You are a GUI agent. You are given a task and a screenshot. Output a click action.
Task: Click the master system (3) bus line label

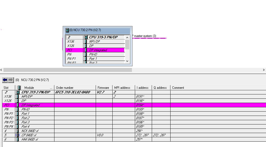[144, 36]
